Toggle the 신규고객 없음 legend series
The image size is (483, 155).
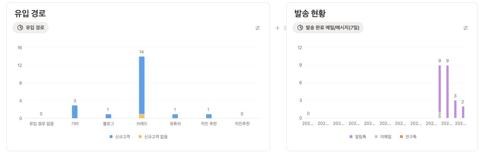[153, 137]
